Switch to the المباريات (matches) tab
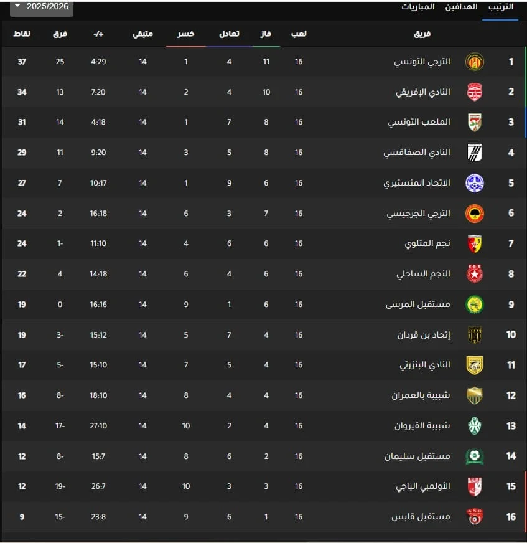 click(x=418, y=7)
